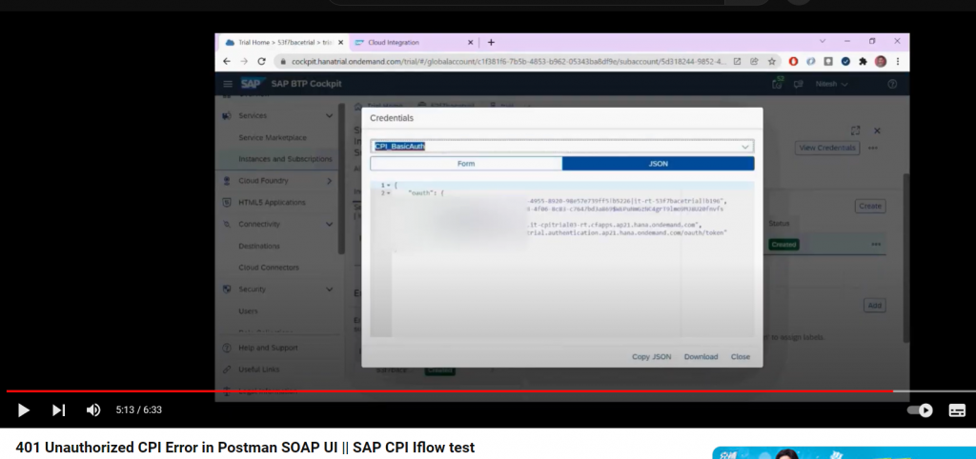Viewport: 976px width, 459px height.
Task: Open Service Marketplace in sidebar
Action: point(272,137)
